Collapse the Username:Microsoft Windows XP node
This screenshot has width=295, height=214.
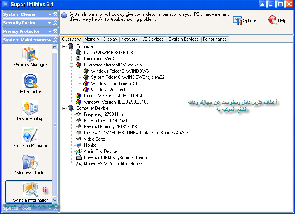coord(71,65)
